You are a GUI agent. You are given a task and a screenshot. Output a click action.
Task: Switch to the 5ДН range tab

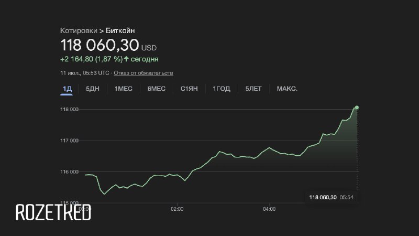[x=93, y=89]
